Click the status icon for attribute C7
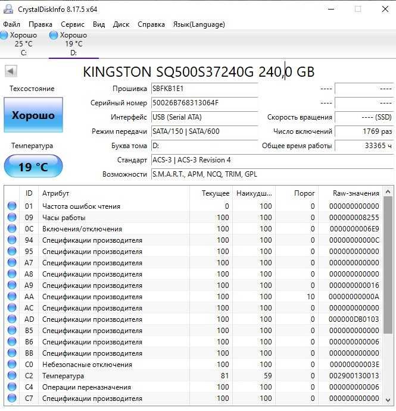The image size is (396, 411). point(12,398)
